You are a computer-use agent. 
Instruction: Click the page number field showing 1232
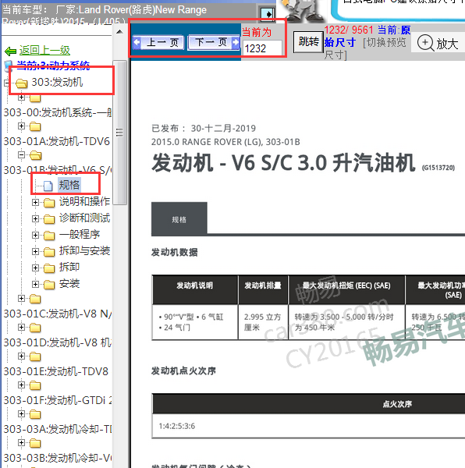(261, 48)
